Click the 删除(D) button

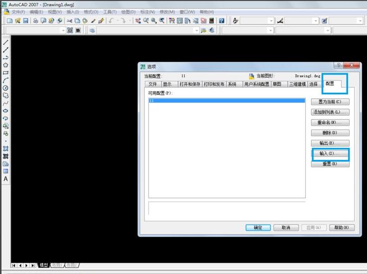pyautogui.click(x=330, y=133)
